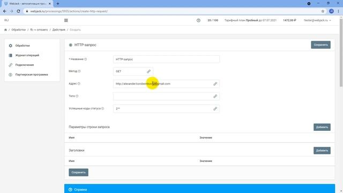
Task: Click help icon next to Метод
Action: pyautogui.click(x=79, y=71)
